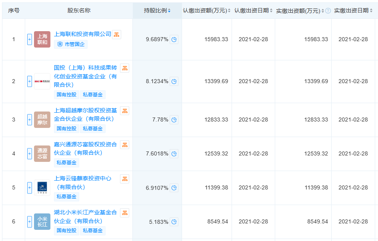
Task: Open 湖北小米长江产业基金合伙企业 link
Action: 85,217
